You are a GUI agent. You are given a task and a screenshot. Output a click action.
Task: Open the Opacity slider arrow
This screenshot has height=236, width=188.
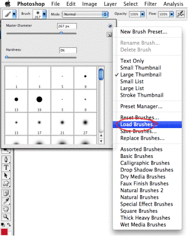pos(142,14)
